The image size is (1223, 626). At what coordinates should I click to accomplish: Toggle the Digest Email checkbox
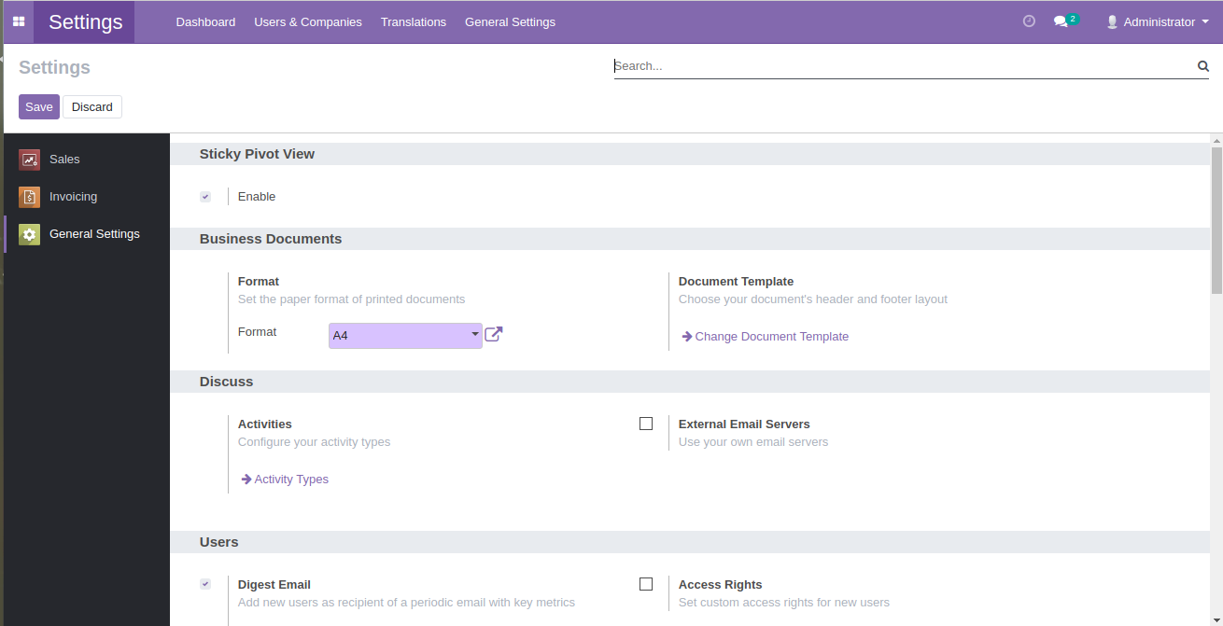pos(205,584)
